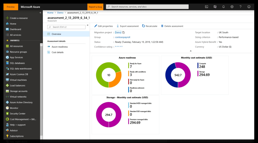Click the orange Ready with conditions donut segment
The height and width of the screenshot is (143, 258).
click(x=115, y=80)
